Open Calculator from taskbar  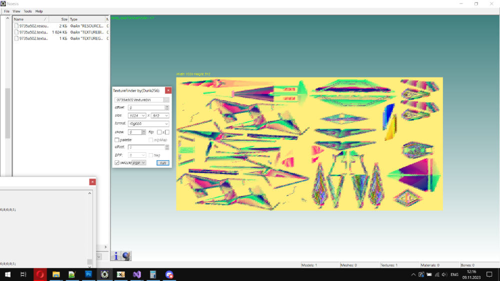tap(153, 275)
